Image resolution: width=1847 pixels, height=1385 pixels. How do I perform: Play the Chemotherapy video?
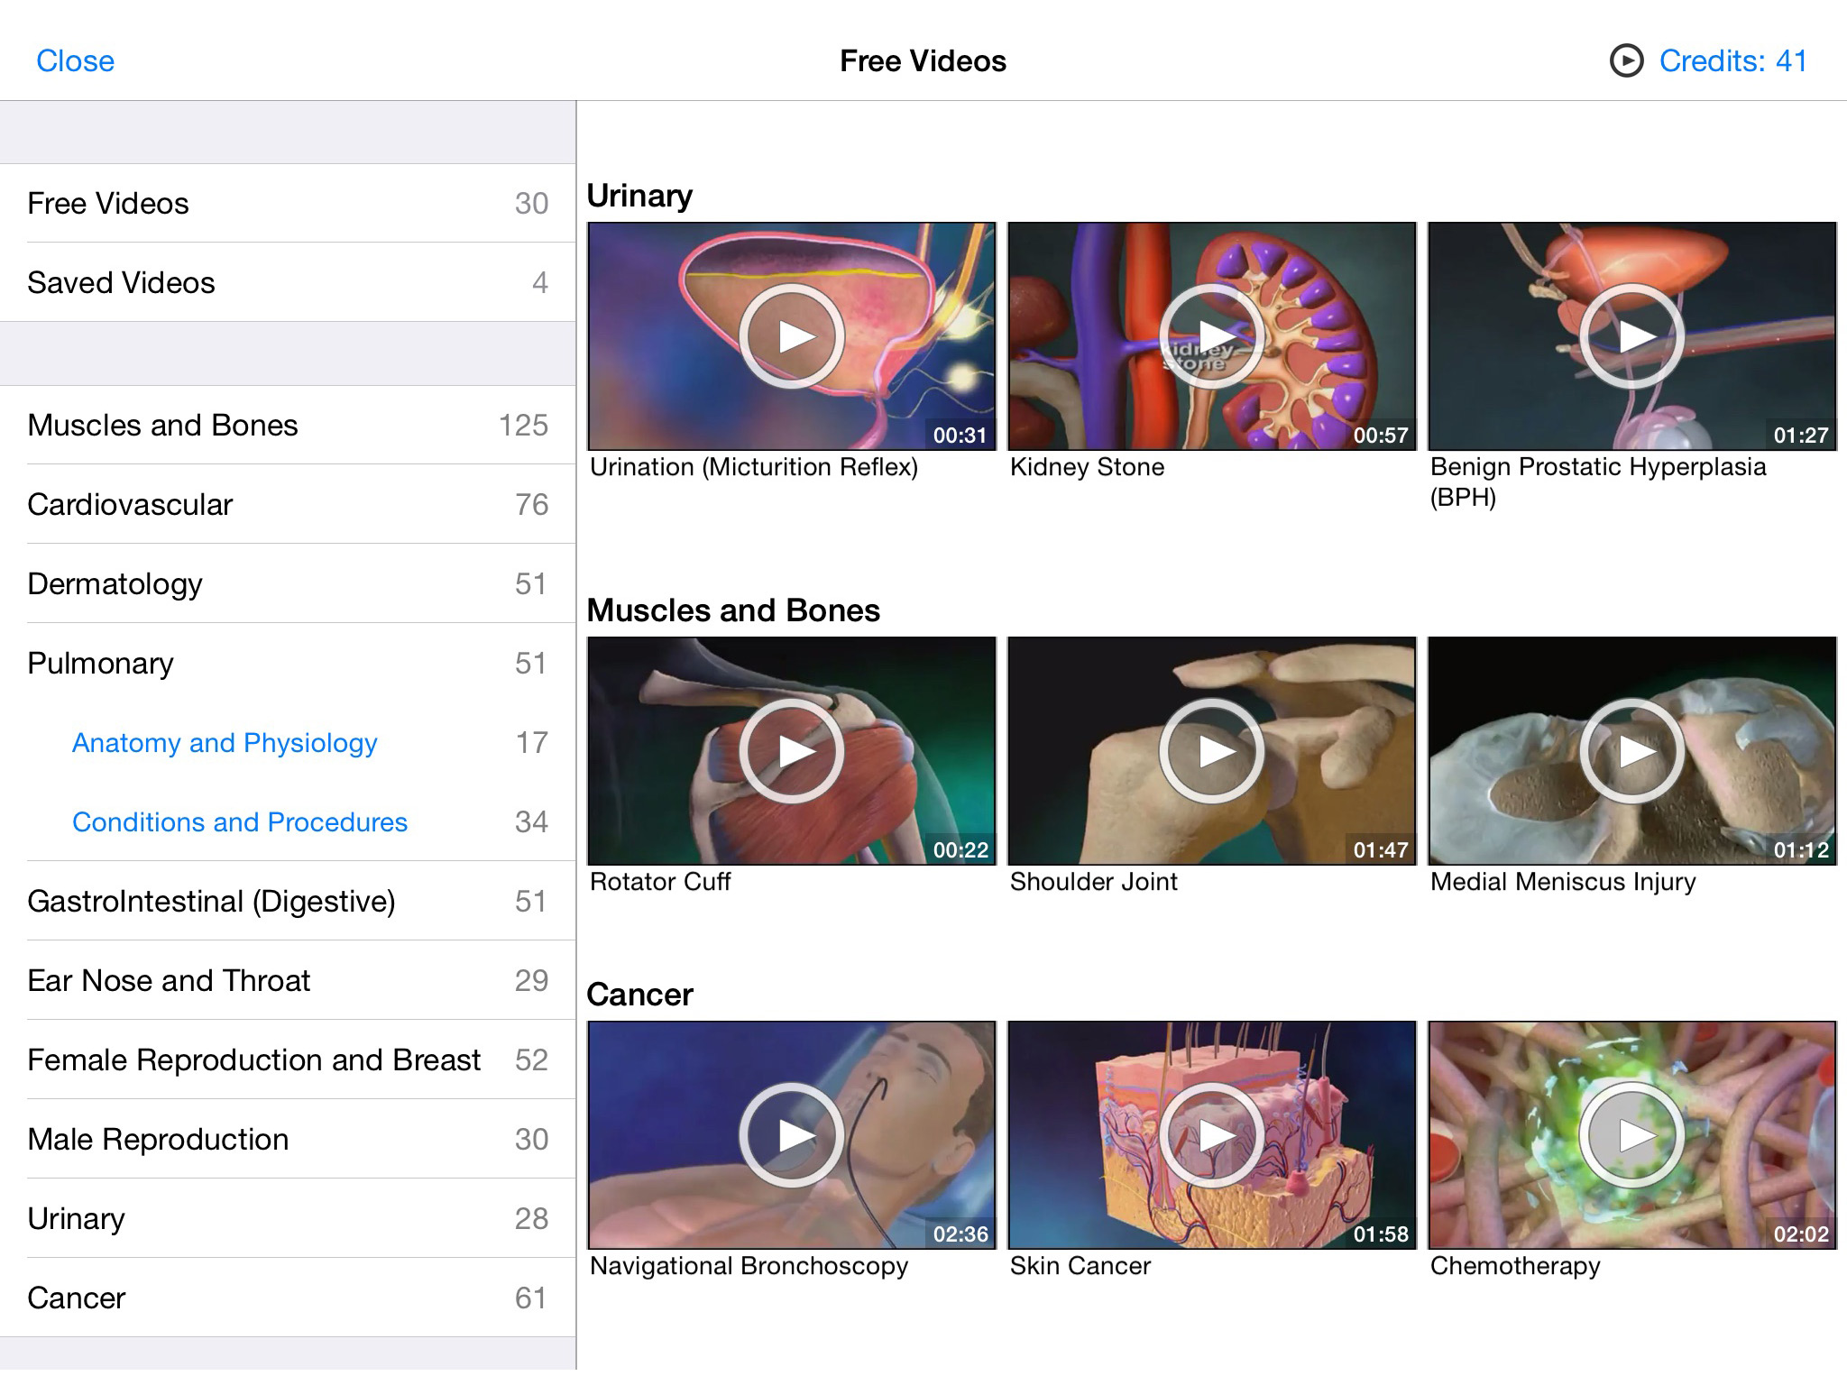pos(1632,1134)
